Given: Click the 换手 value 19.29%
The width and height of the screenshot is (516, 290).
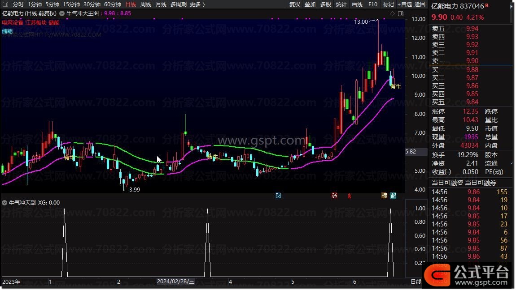Looking at the screenshot, I should (468, 155).
